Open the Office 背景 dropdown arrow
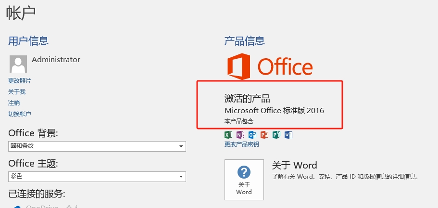Image resolution: width=438 pixels, height=208 pixels. point(181,146)
